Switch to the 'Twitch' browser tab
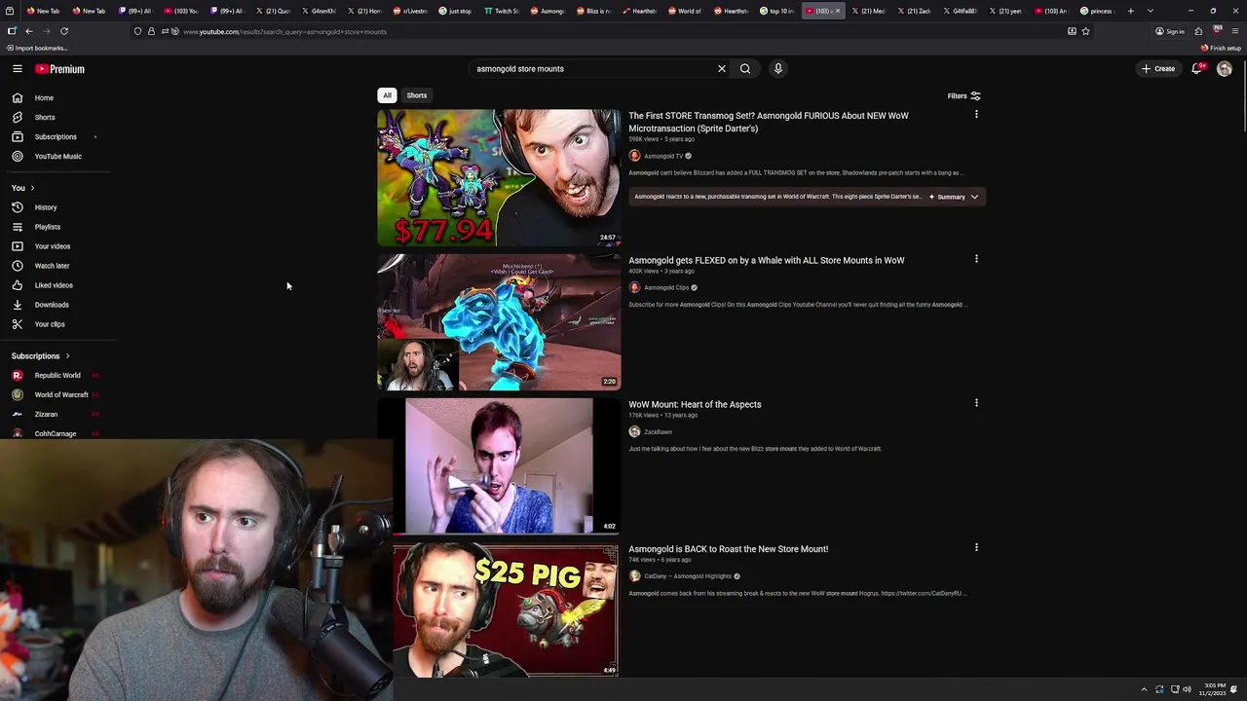Screen dimensions: 1247x701 click(501, 11)
